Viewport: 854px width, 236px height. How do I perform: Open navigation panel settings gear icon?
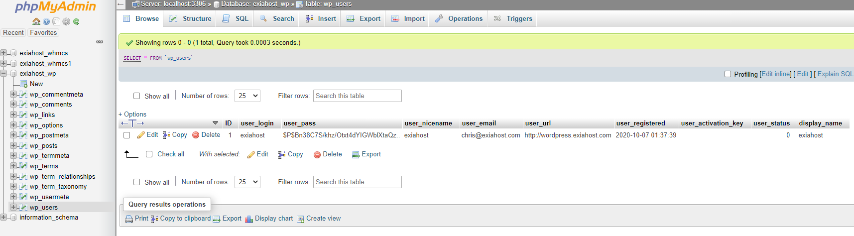point(66,21)
